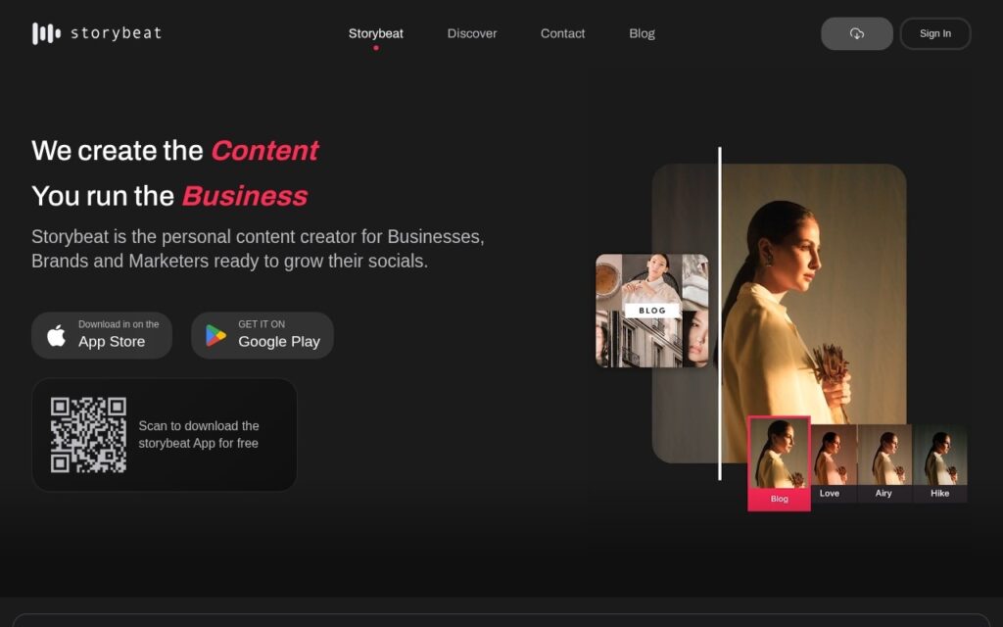This screenshot has height=627, width=1003.
Task: Click Get it on Google Play button
Action: (263, 335)
